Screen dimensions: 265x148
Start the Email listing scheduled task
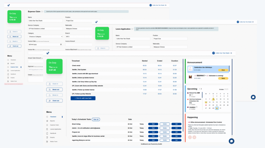pos(153,124)
